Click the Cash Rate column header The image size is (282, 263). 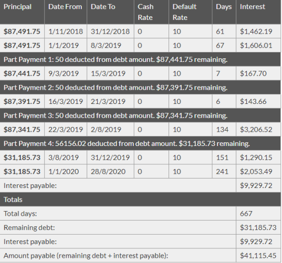pyautogui.click(x=151, y=12)
